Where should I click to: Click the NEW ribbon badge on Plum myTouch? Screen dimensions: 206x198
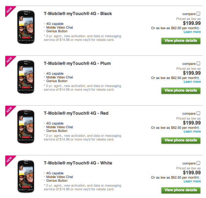(10, 61)
